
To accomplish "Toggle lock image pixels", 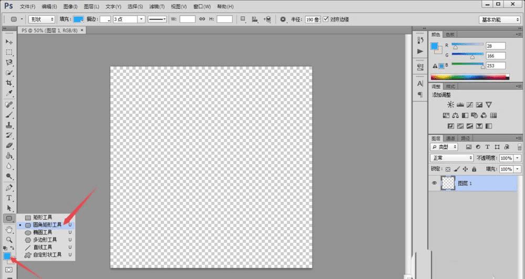I will [456, 169].
